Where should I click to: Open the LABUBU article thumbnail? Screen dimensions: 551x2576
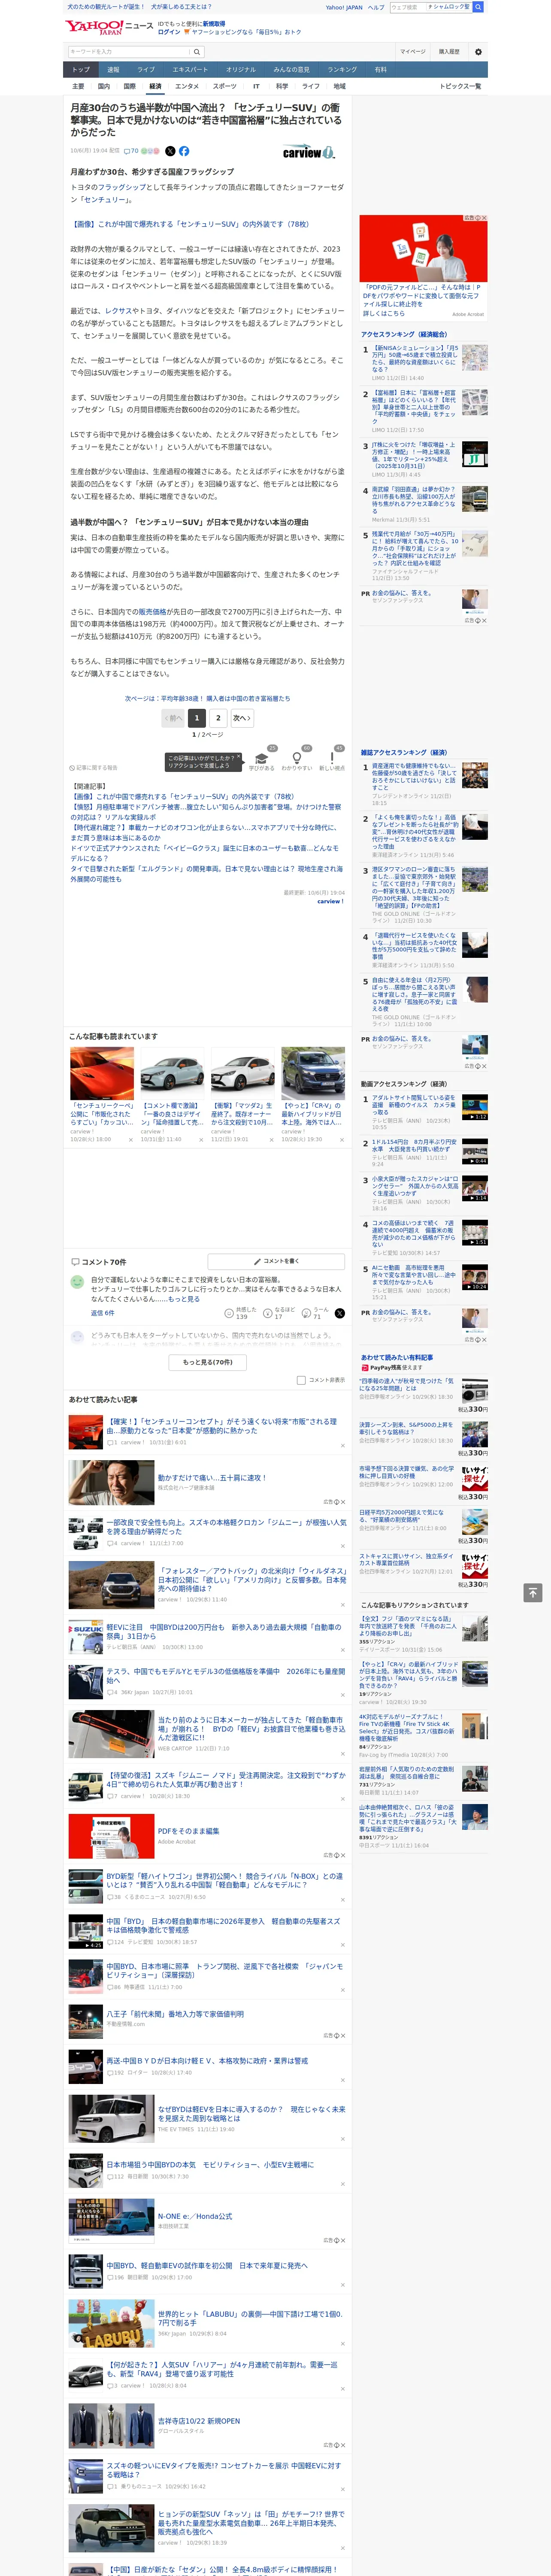[111, 2324]
